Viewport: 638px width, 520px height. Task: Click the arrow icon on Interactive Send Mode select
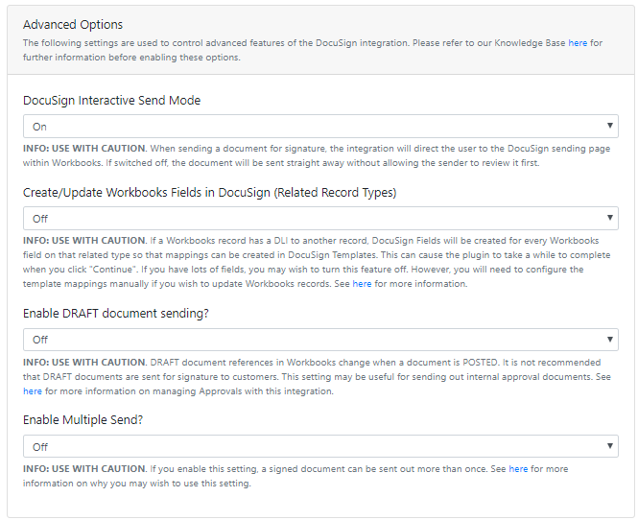coord(609,126)
